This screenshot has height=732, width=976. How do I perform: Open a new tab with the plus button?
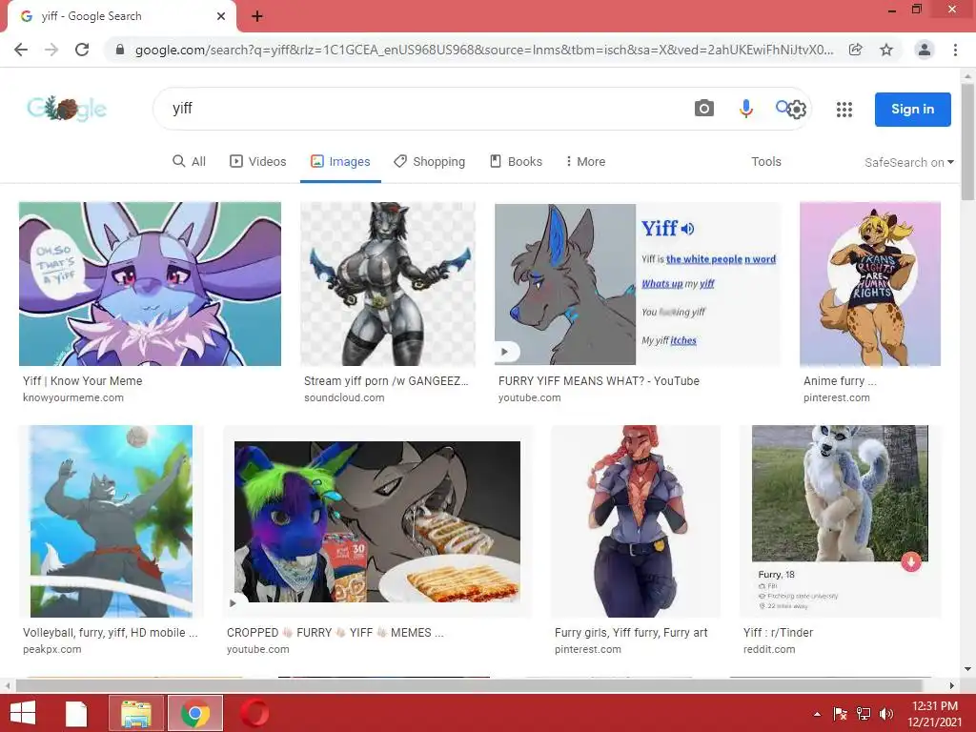[257, 17]
